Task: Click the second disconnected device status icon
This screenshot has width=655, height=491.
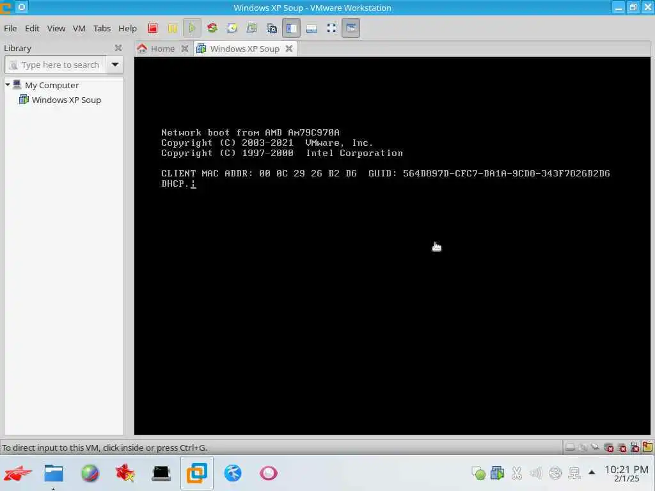Action: pos(622,447)
